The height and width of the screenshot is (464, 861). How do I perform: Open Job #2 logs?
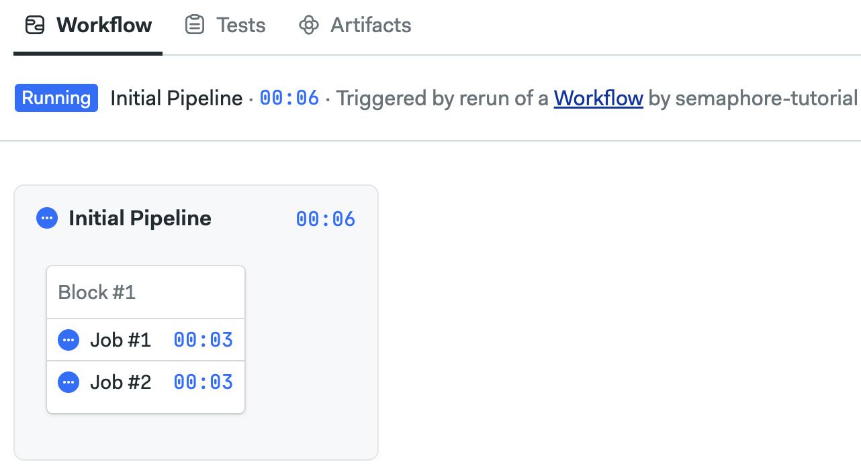click(x=146, y=382)
